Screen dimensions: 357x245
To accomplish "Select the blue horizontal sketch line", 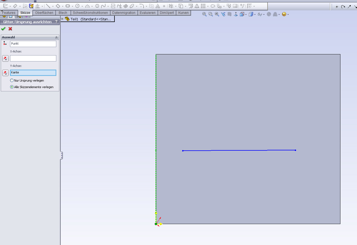I will click(x=239, y=150).
